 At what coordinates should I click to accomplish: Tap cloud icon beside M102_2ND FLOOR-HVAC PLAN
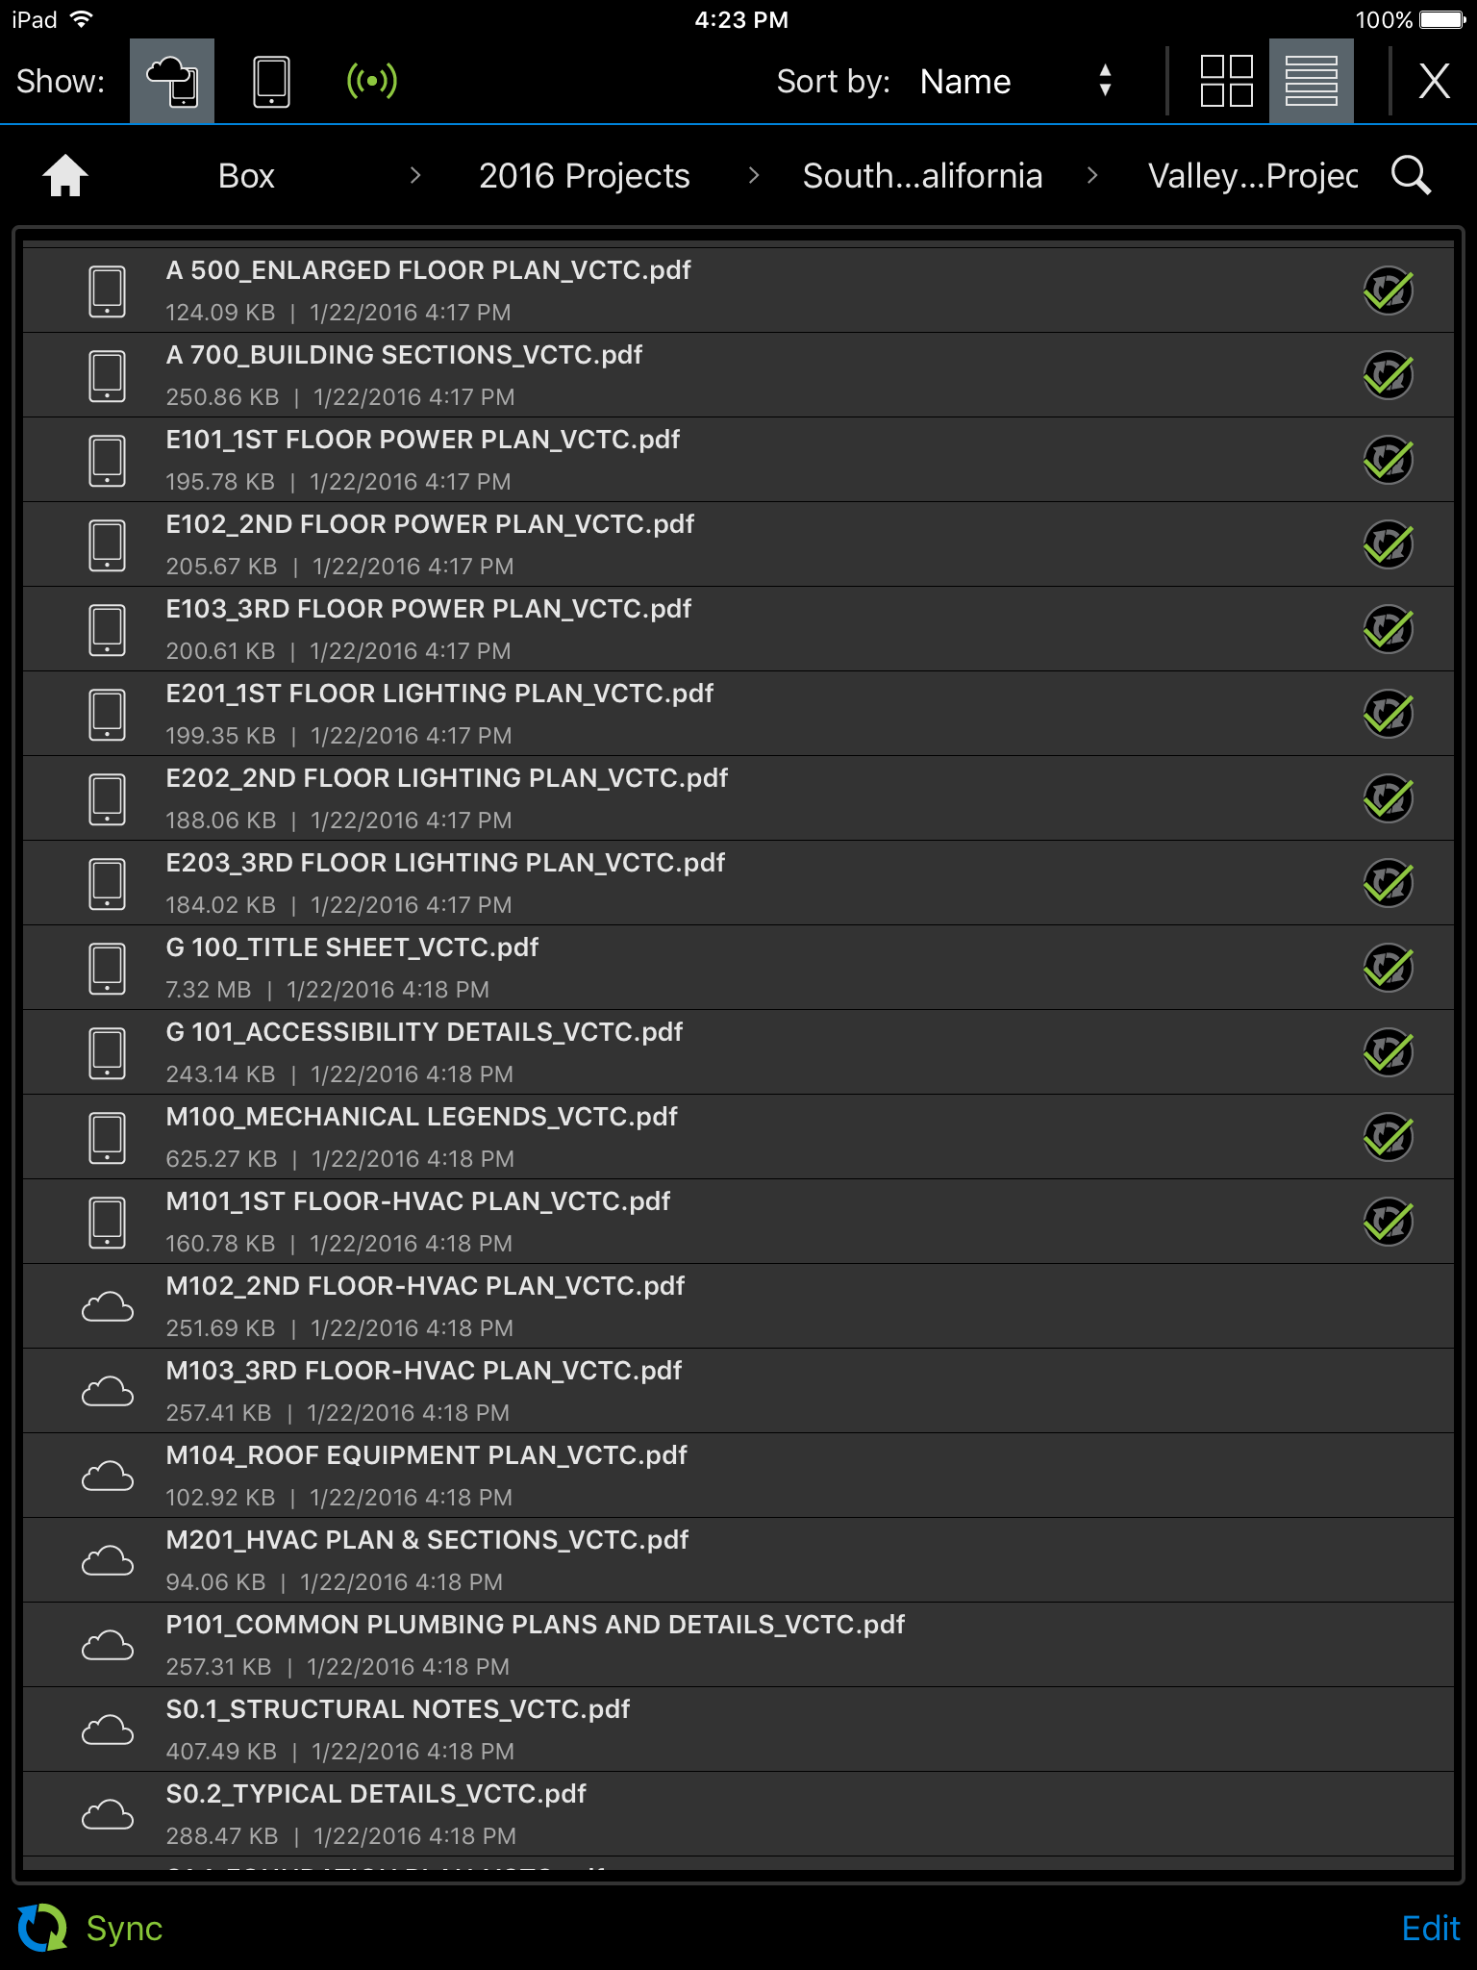point(107,1306)
